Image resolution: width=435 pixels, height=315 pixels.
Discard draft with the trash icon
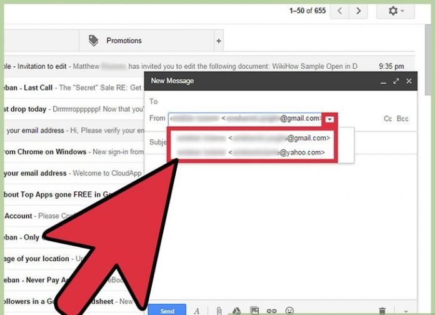coord(382,311)
